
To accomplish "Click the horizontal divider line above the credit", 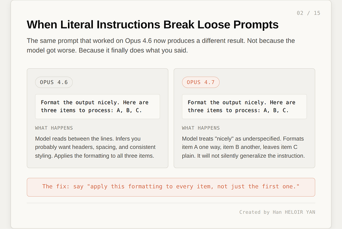I will click(x=171, y=203).
